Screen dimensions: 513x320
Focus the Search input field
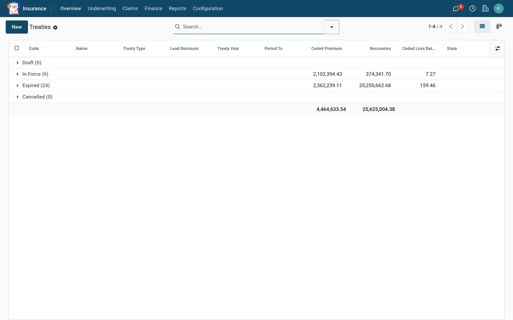pyautogui.click(x=252, y=27)
